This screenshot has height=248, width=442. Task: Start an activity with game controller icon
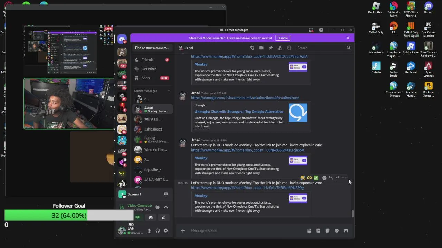coord(151,217)
